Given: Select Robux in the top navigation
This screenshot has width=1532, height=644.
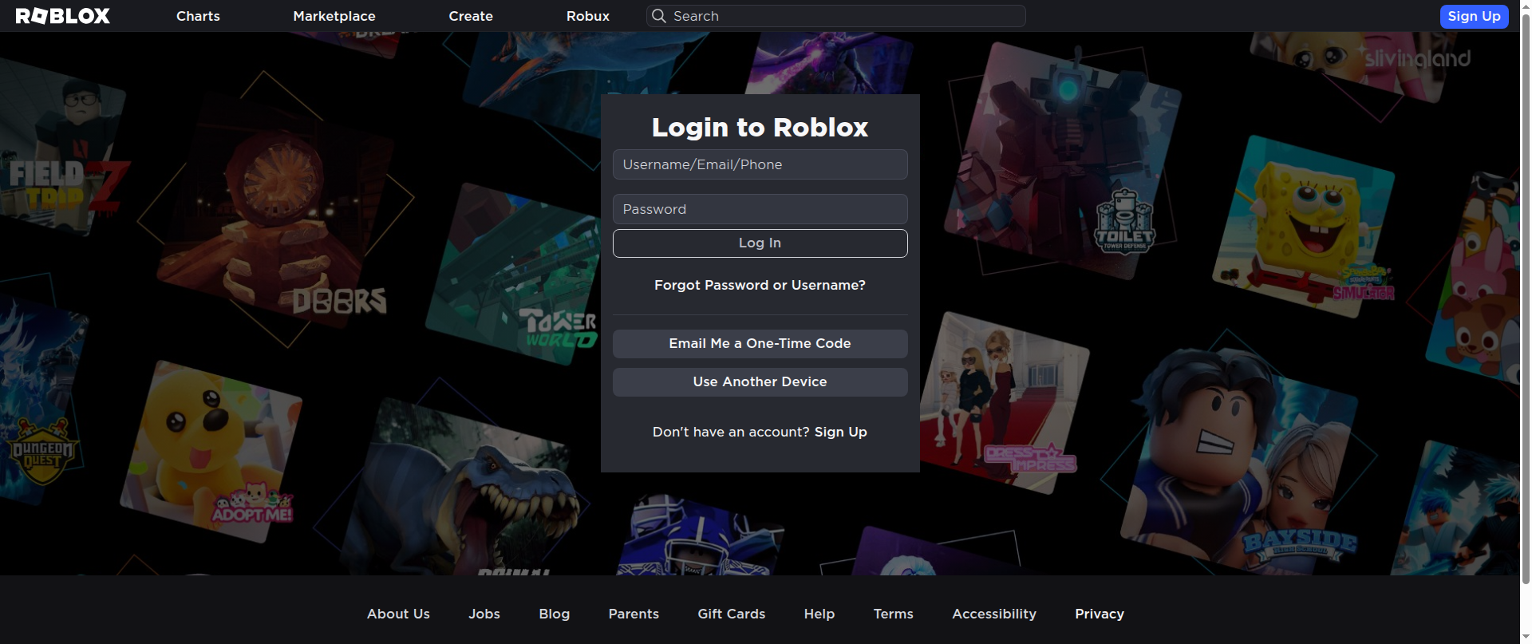Looking at the screenshot, I should coord(588,16).
